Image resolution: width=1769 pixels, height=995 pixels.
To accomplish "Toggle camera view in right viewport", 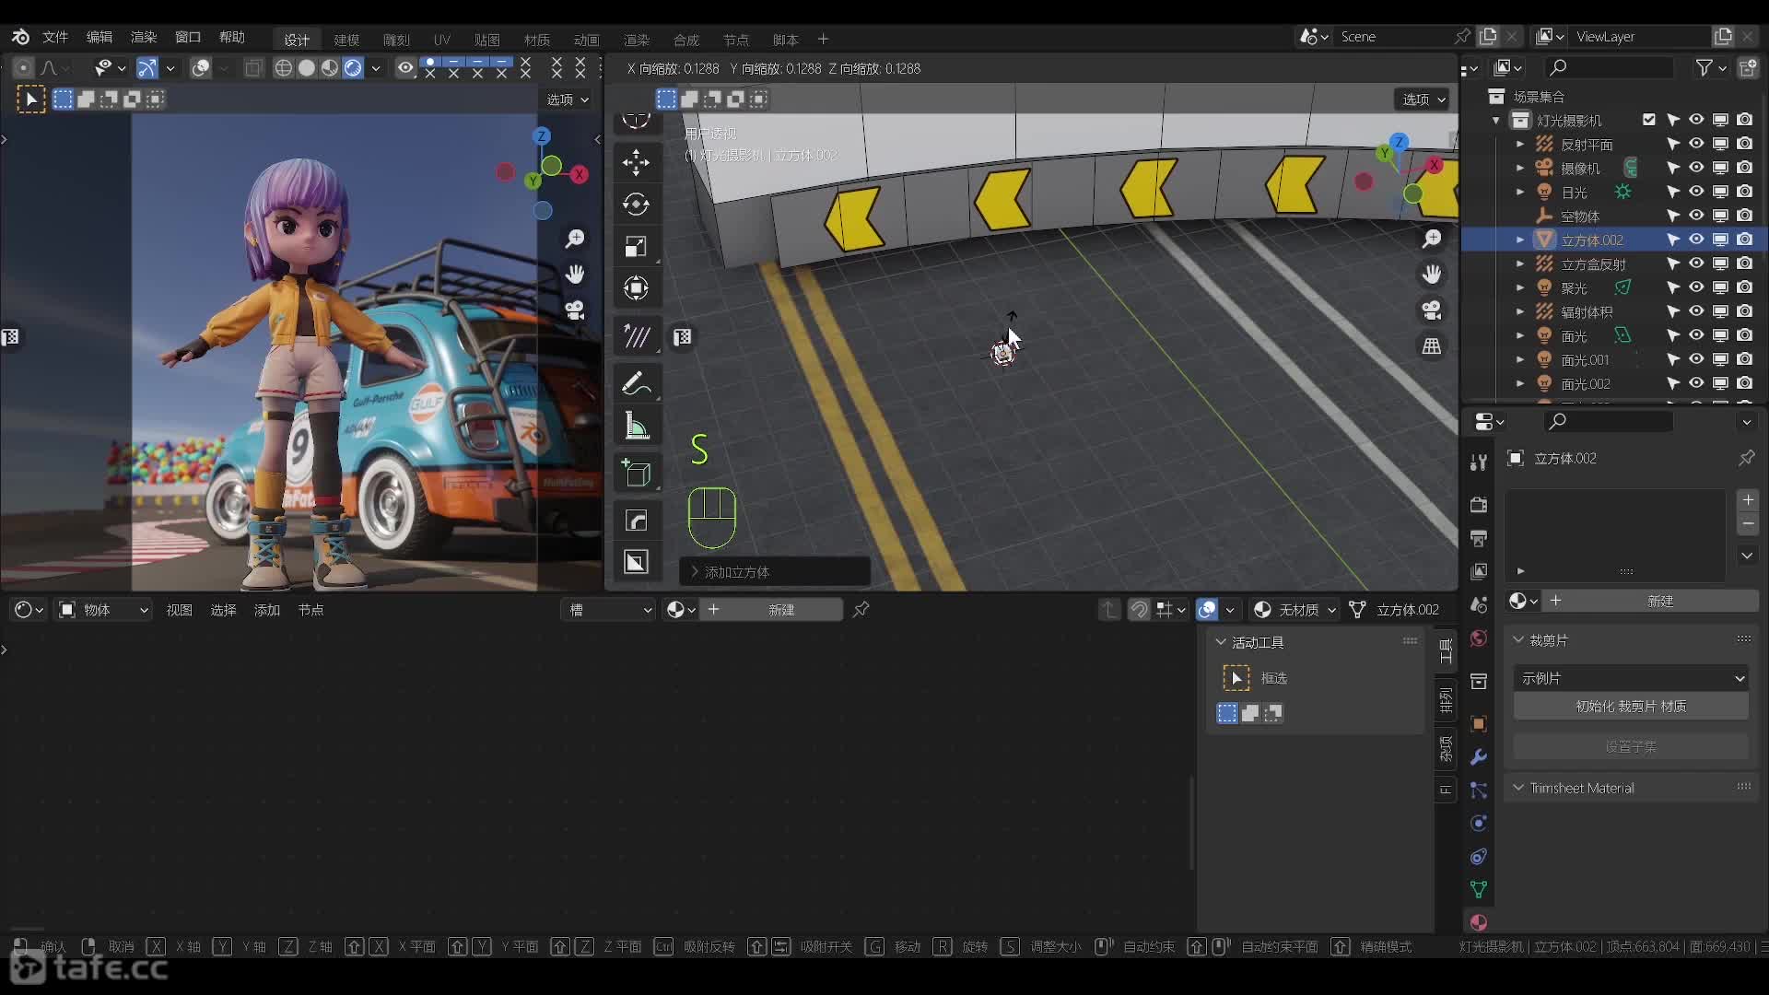I will click(1432, 310).
